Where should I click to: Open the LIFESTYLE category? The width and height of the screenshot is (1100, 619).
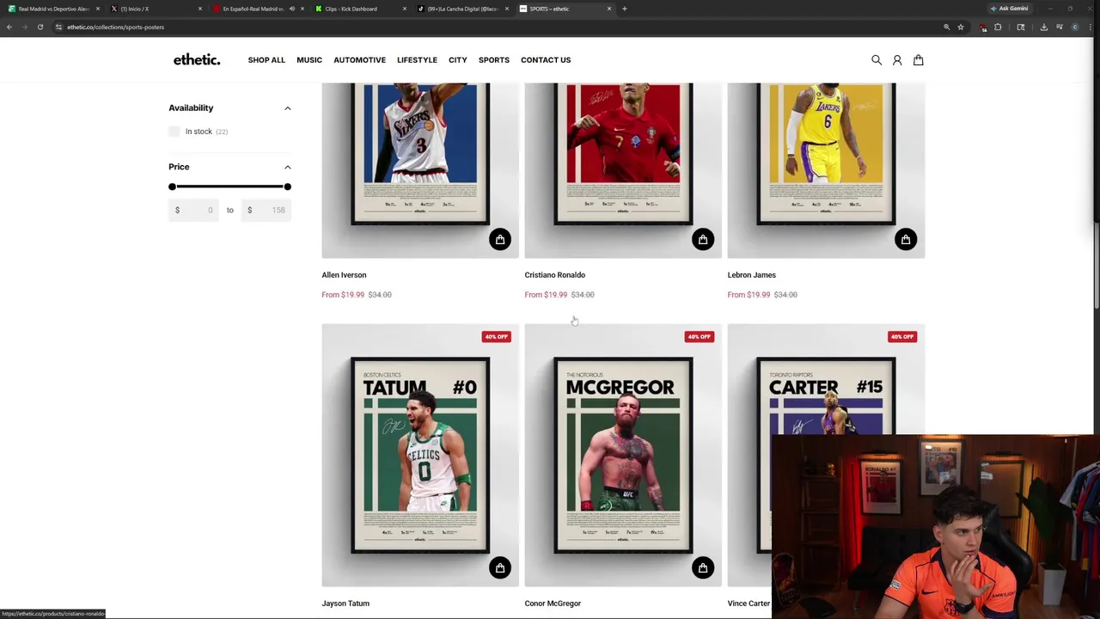[x=417, y=60]
